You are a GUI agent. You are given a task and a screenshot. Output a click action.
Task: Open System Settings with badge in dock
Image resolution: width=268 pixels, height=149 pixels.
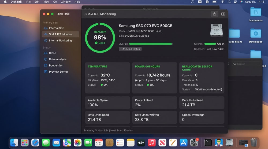tap(194, 143)
